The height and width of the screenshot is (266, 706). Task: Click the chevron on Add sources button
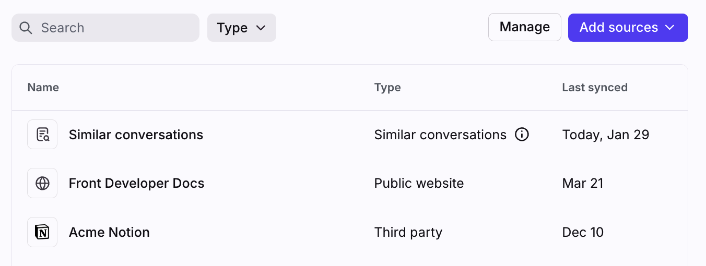[x=670, y=28]
